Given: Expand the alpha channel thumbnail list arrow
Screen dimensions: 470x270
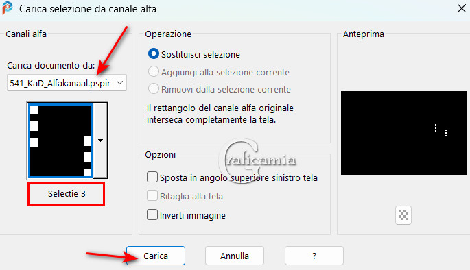Looking at the screenshot, I should tap(100, 140).
